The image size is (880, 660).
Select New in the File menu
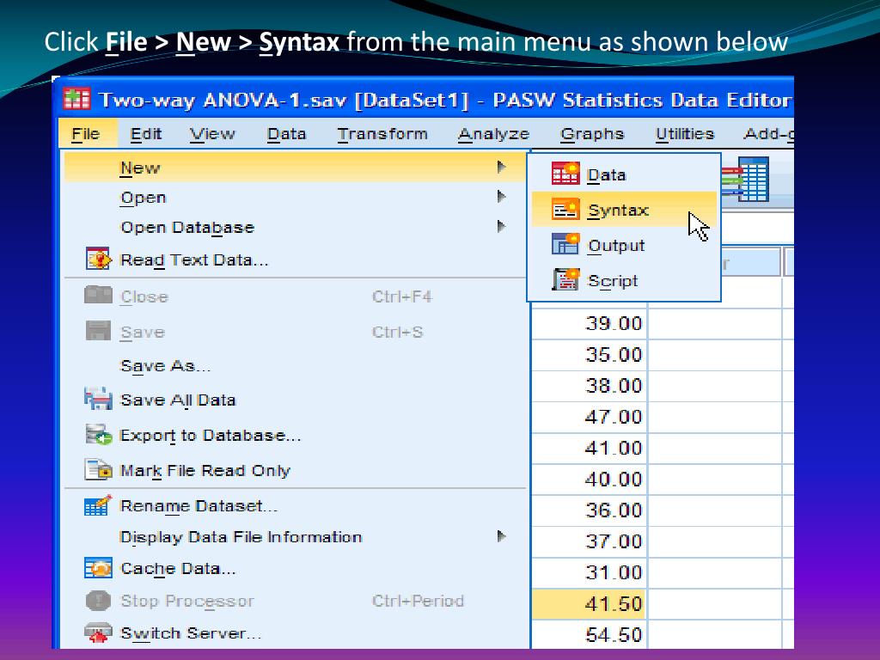[x=296, y=168]
